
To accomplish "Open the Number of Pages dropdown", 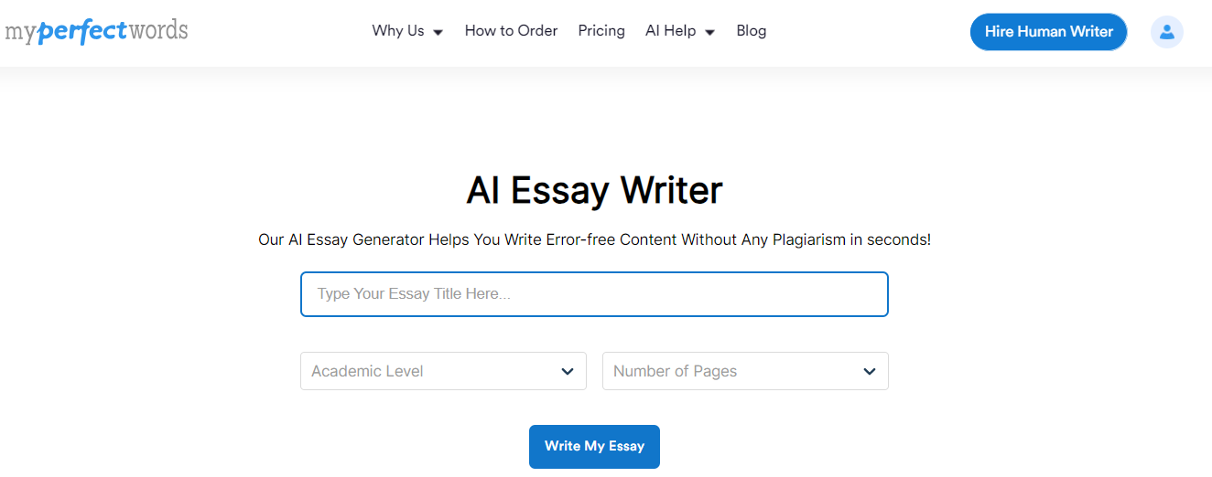I will click(x=745, y=371).
